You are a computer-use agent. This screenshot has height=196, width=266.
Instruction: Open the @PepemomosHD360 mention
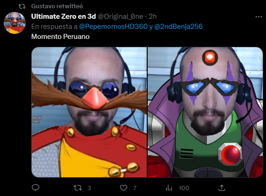[113, 27]
